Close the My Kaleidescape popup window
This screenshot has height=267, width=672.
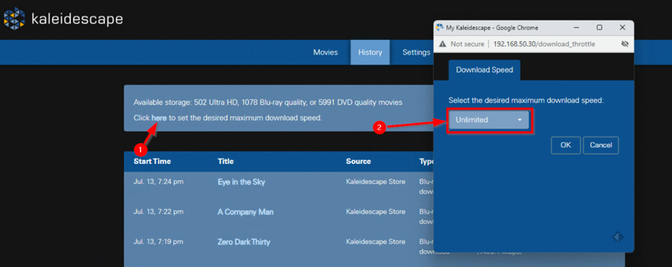622,28
